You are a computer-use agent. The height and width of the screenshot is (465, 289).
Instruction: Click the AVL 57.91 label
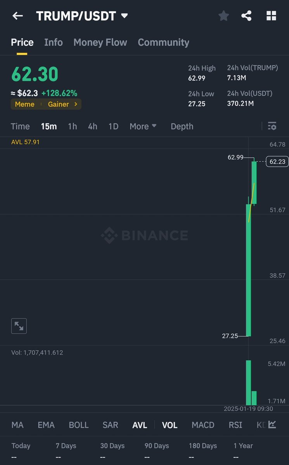[25, 142]
